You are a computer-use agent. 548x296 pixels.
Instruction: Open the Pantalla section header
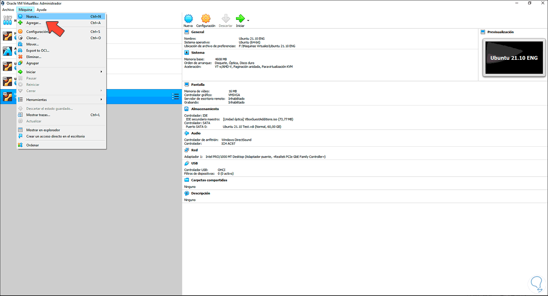point(198,85)
